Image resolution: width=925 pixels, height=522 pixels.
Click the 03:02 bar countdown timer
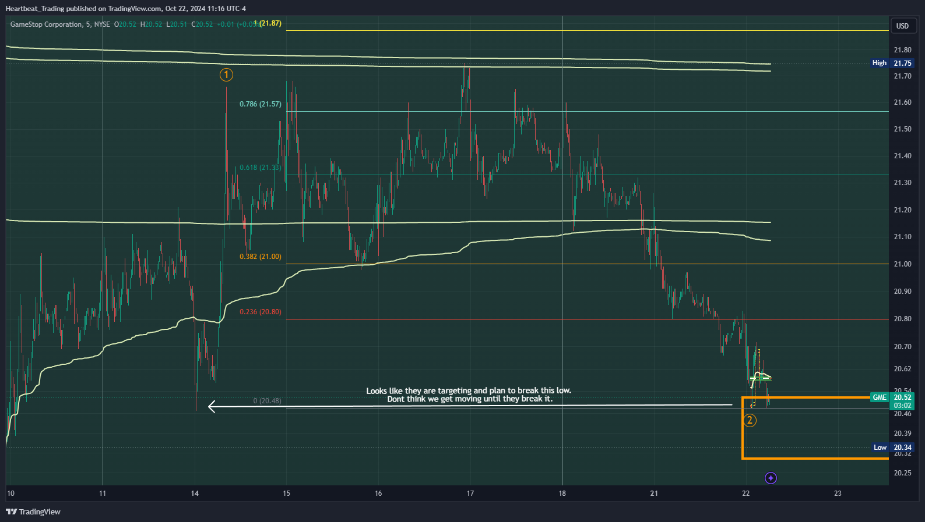(902, 406)
